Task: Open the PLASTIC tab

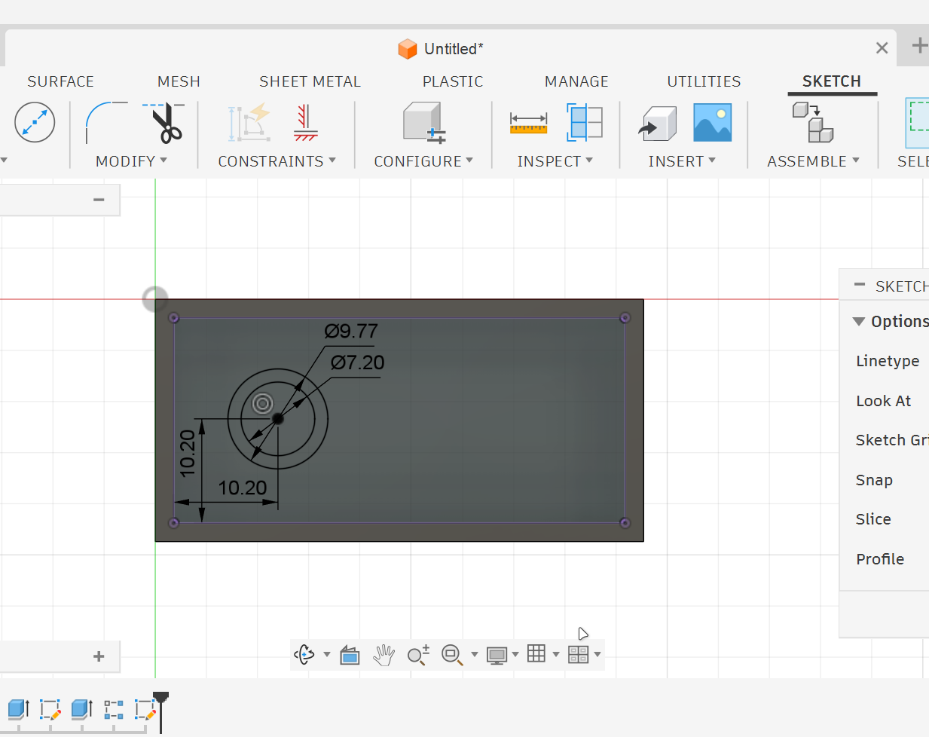Action: (453, 81)
